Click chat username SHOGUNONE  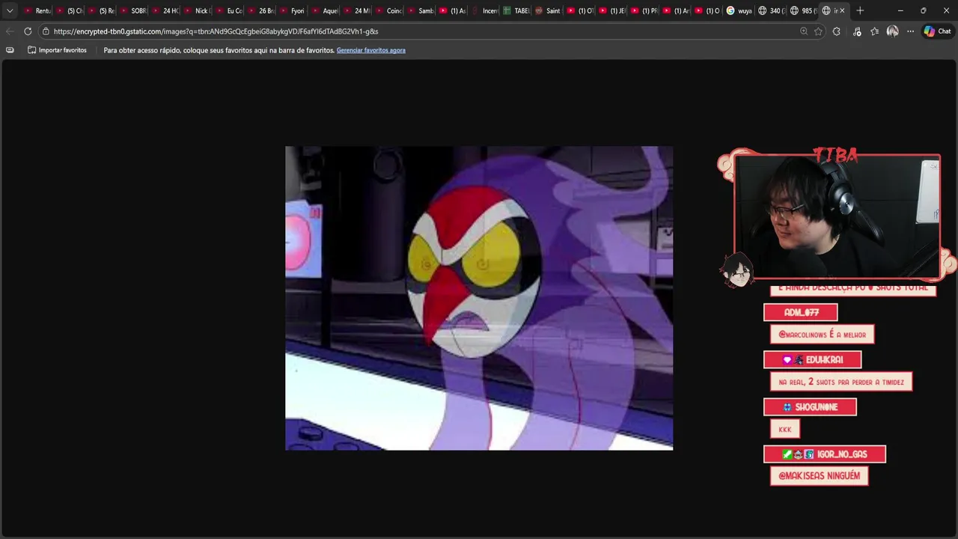tap(810, 406)
